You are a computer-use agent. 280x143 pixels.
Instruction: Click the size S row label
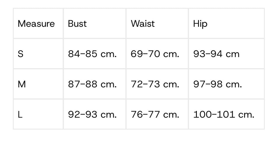point(20,54)
